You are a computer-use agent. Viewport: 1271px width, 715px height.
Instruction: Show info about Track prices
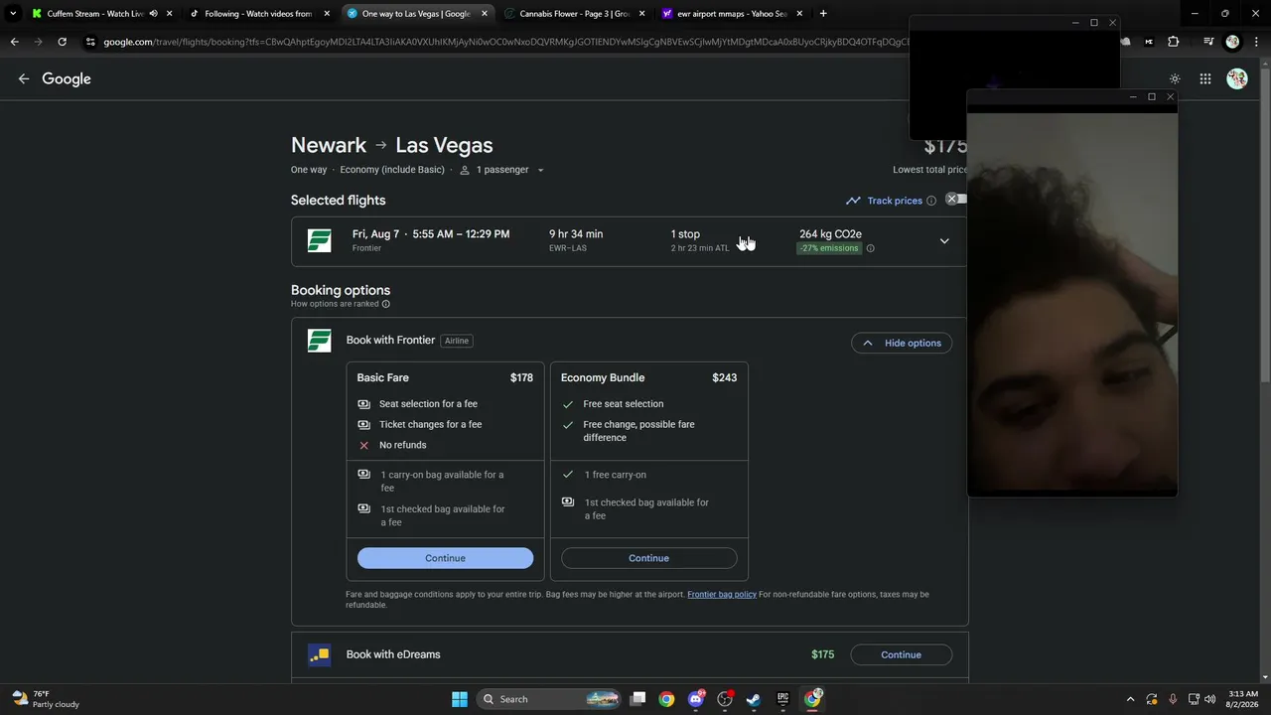coord(931,201)
